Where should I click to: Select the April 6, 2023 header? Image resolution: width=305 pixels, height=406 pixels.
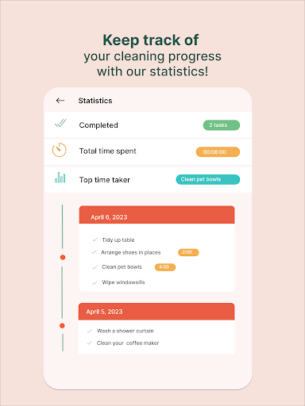pyautogui.click(x=156, y=215)
